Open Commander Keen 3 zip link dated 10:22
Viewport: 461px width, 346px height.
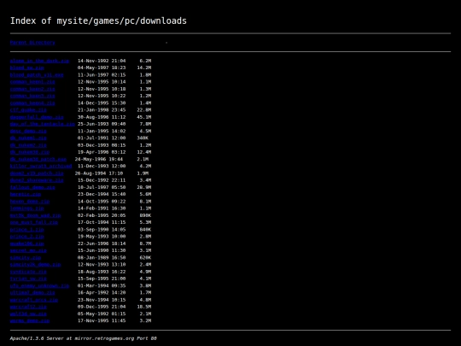coord(32,97)
